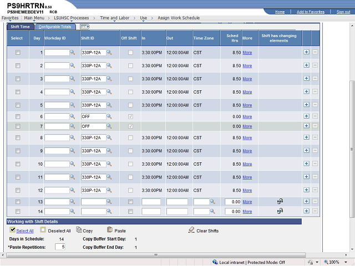The image size is (355, 266).
Task: Click changing elements icon for day 13
Action: click(x=280, y=201)
